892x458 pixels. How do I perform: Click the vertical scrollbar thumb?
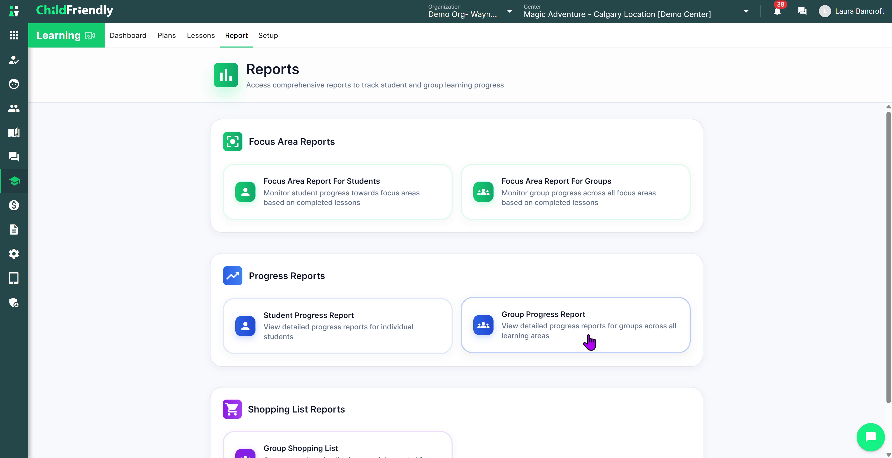[x=888, y=257]
